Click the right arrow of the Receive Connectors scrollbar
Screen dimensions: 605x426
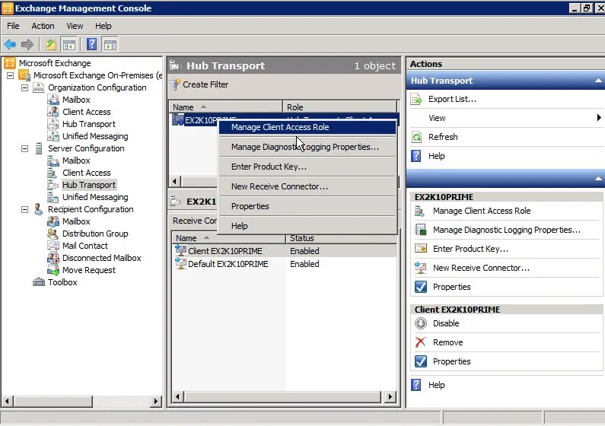(390, 396)
